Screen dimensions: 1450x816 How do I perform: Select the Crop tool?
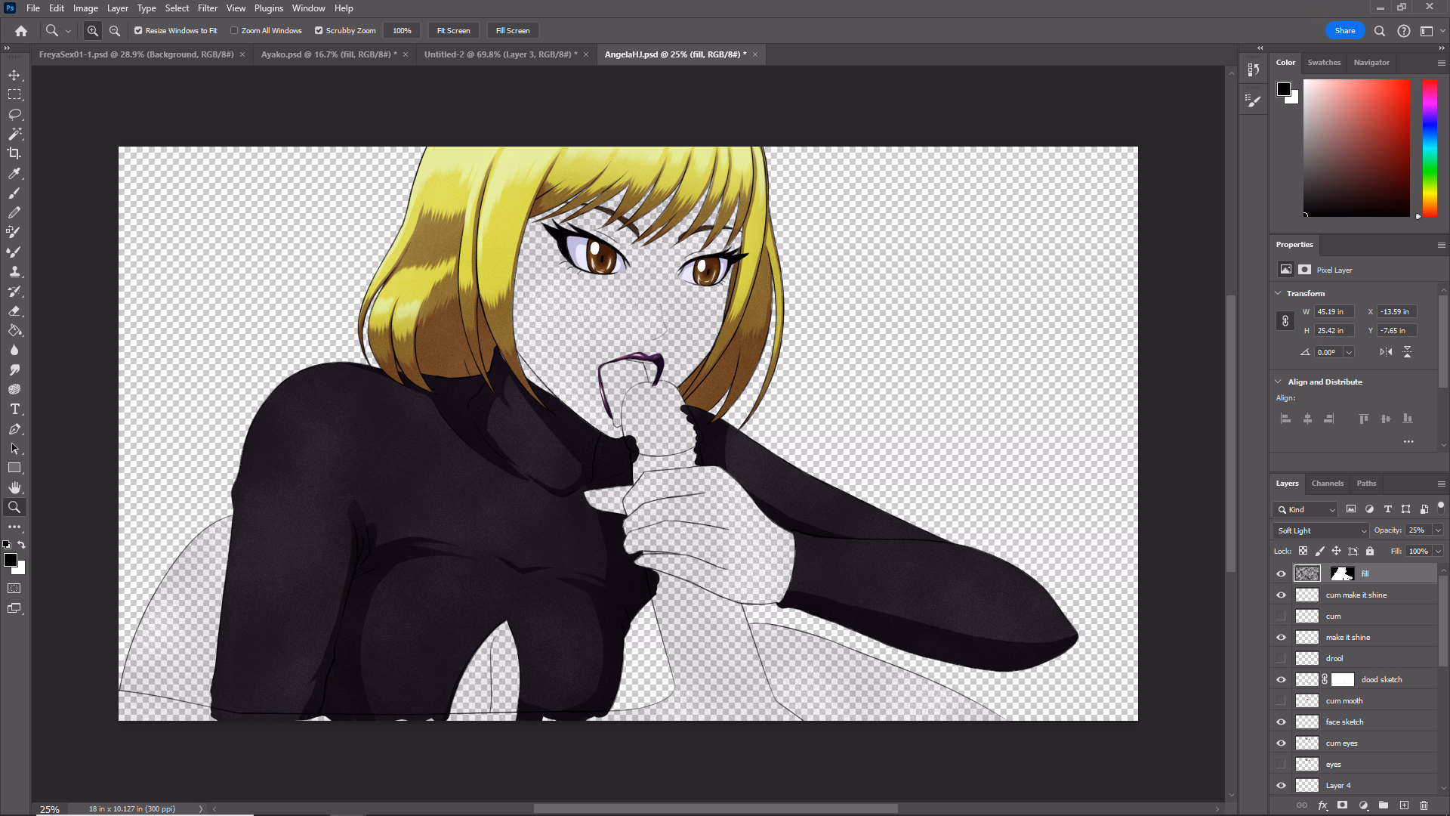coord(14,153)
